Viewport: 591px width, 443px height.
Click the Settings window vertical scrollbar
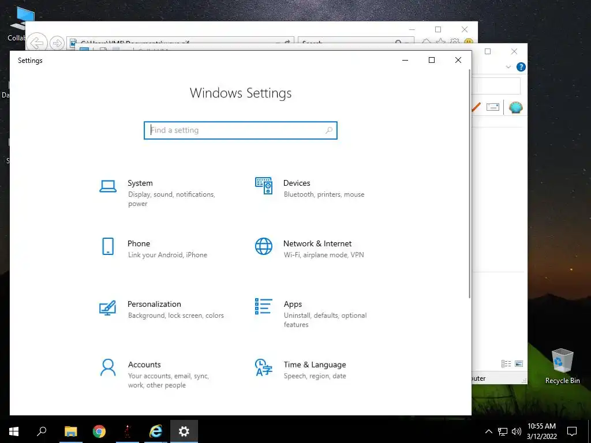[x=470, y=184]
